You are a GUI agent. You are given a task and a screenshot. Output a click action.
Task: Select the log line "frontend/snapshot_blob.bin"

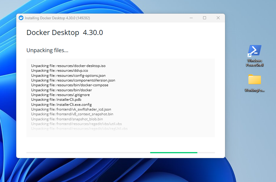pos(67,119)
